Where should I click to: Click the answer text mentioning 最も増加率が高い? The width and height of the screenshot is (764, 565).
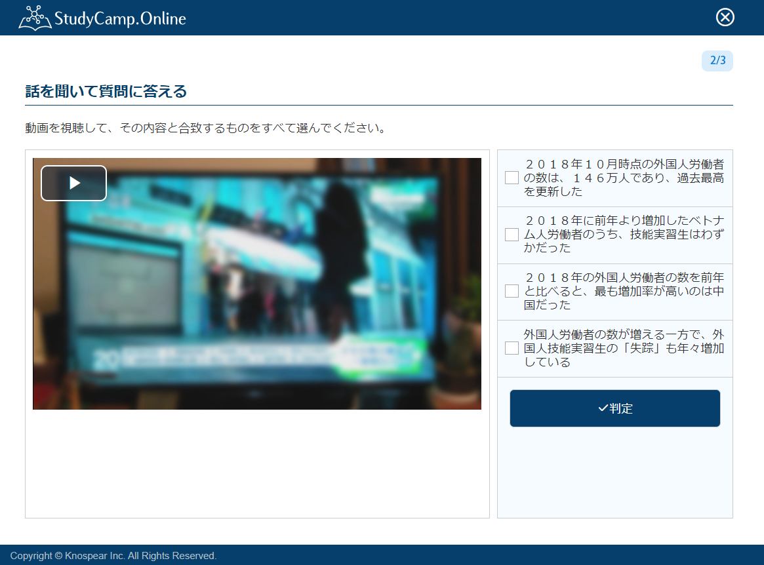point(624,291)
